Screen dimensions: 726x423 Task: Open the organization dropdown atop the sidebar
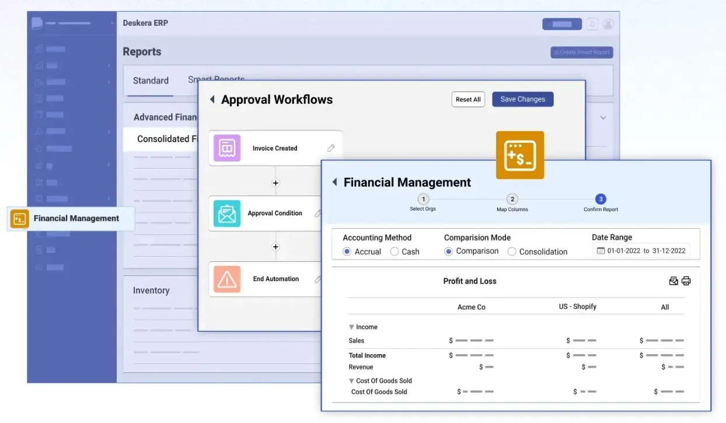point(112,23)
